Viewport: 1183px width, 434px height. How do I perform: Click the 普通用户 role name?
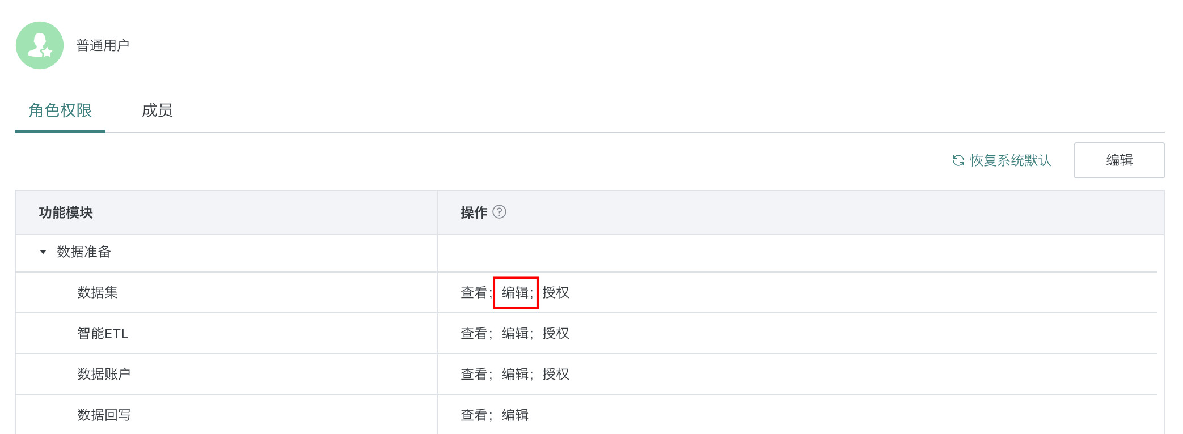tap(103, 45)
